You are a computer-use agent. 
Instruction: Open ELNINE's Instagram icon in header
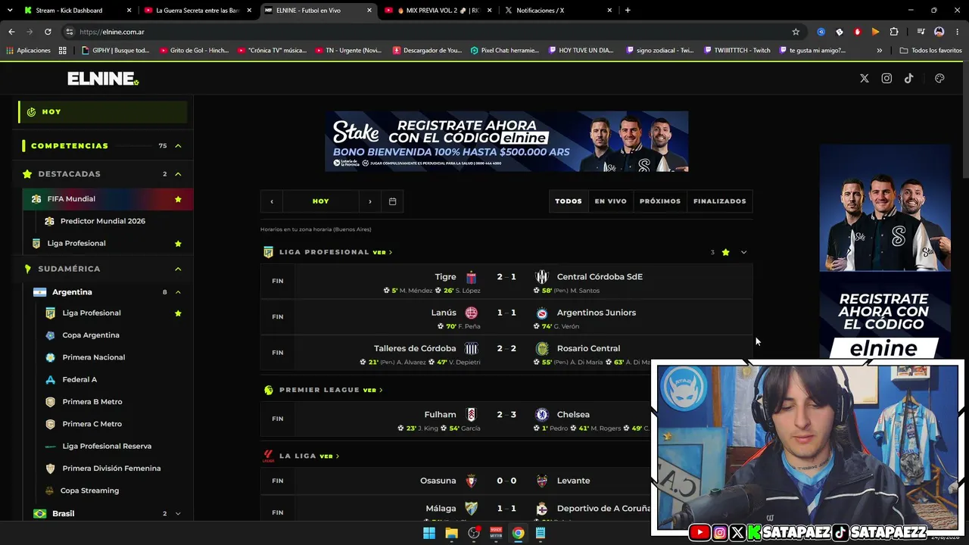pyautogui.click(x=886, y=79)
